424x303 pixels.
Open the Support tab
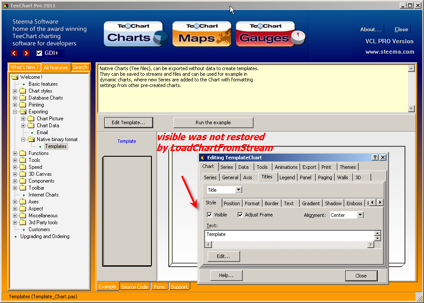pos(179,287)
